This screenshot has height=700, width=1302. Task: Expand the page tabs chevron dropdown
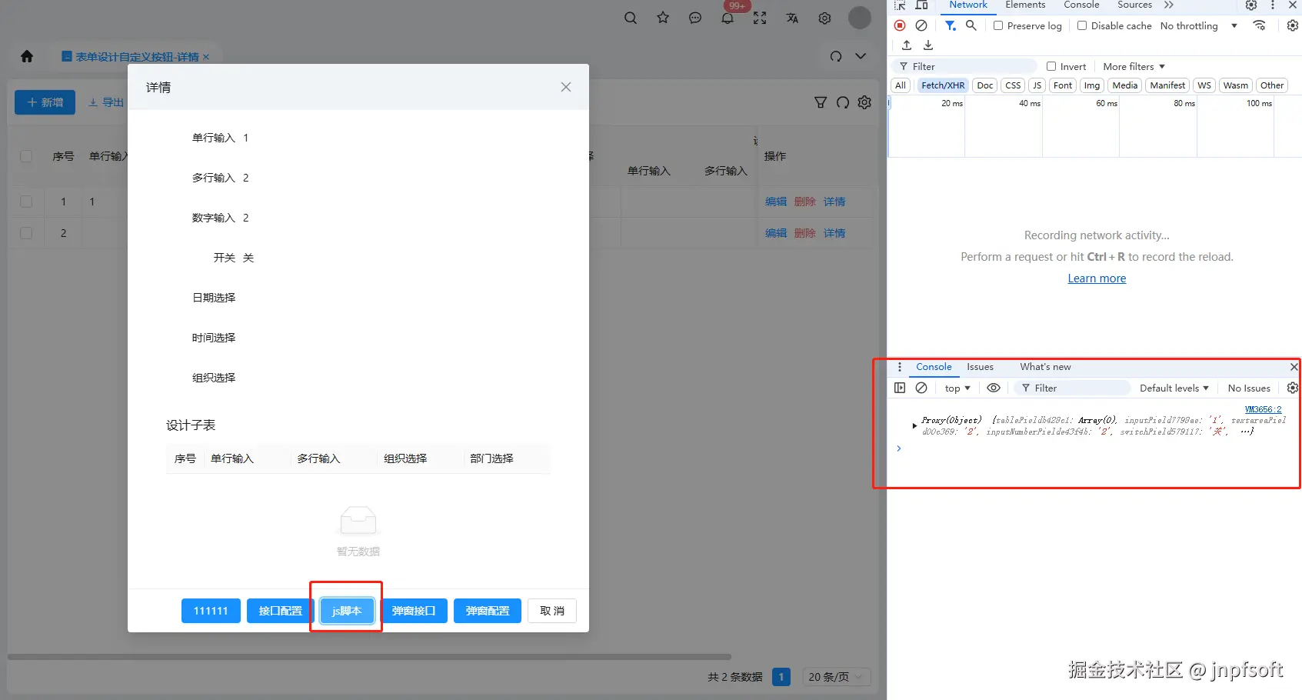[861, 56]
